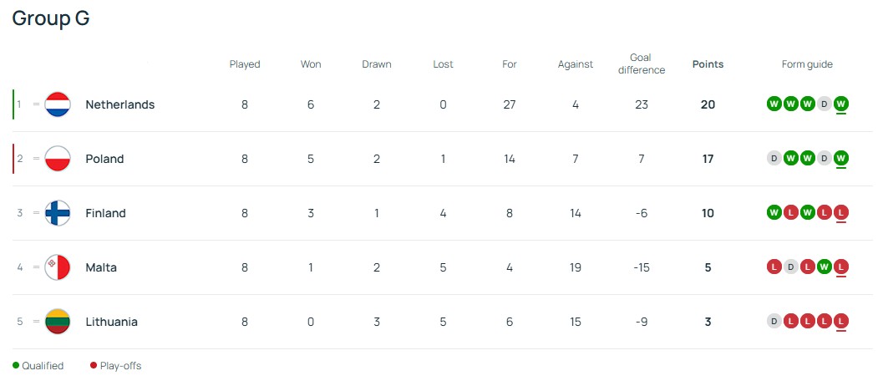Click the Netherlands flag icon
Screen dimensions: 883x381
pyautogui.click(x=58, y=104)
